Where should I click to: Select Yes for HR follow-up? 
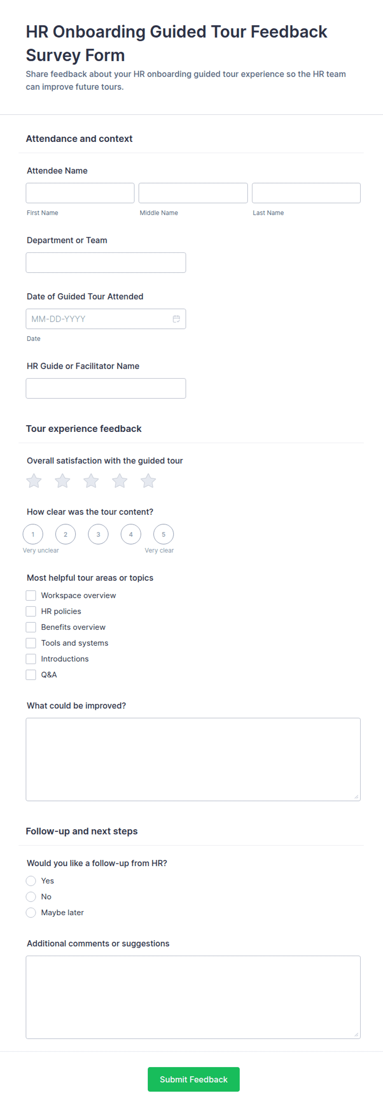tap(31, 881)
